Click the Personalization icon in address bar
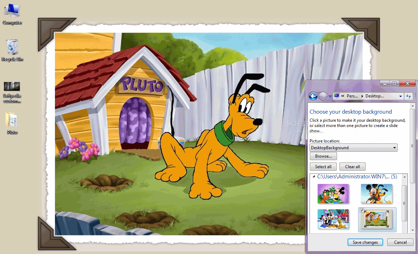 [337, 96]
